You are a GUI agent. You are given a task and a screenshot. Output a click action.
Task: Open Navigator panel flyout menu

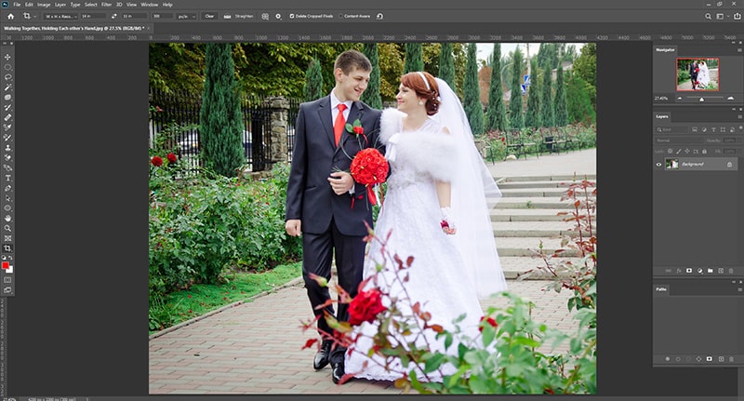coord(739,49)
